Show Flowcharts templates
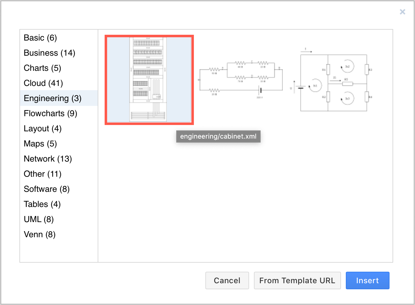This screenshot has width=415, height=305. (x=50, y=113)
